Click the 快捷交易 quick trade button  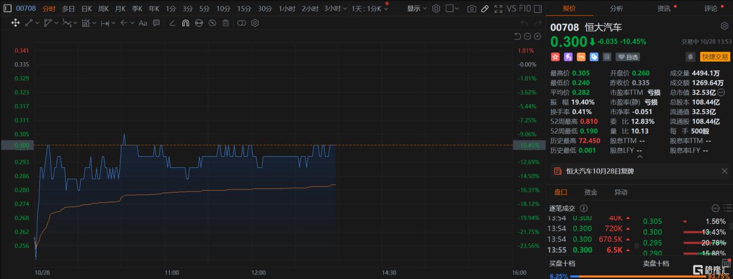[715, 57]
